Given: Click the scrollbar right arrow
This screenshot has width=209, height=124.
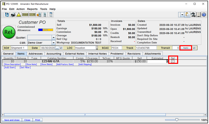Looking at the screenshot, I should [x=205, y=115].
